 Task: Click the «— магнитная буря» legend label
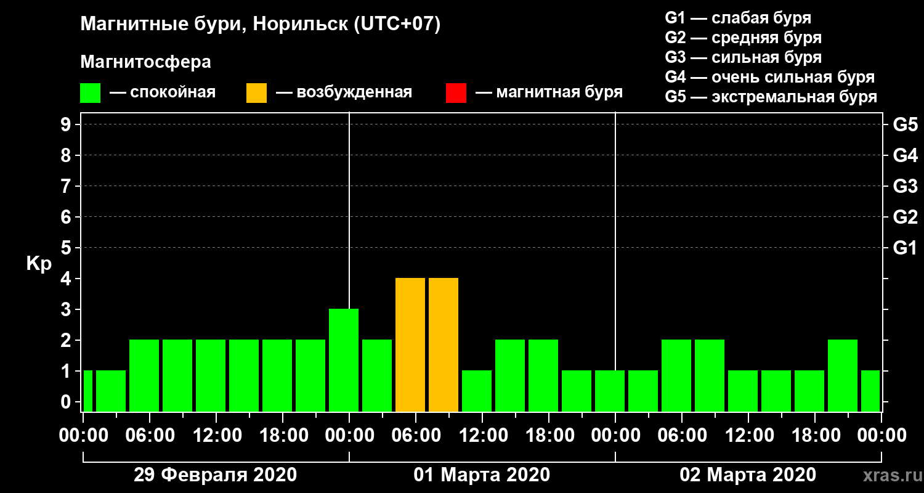[x=549, y=92]
